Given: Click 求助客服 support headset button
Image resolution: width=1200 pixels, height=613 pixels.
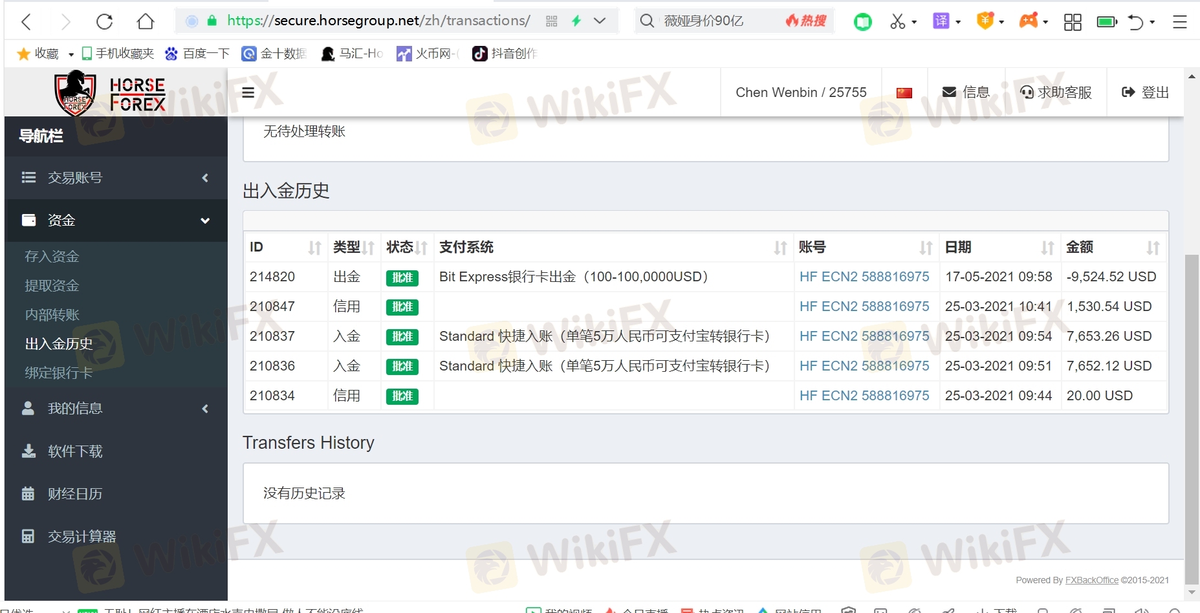Looking at the screenshot, I should [1056, 92].
